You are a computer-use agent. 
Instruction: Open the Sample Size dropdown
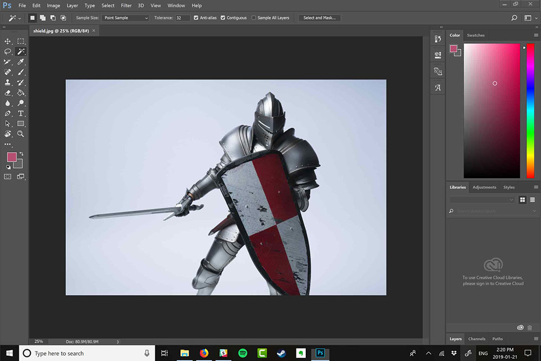tap(126, 18)
